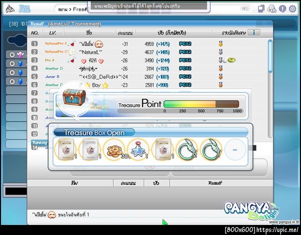Select the blue star potion item
The image size is (301, 235).
point(138,149)
